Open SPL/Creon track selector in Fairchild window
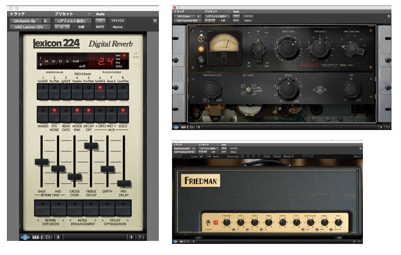 [x=185, y=16]
